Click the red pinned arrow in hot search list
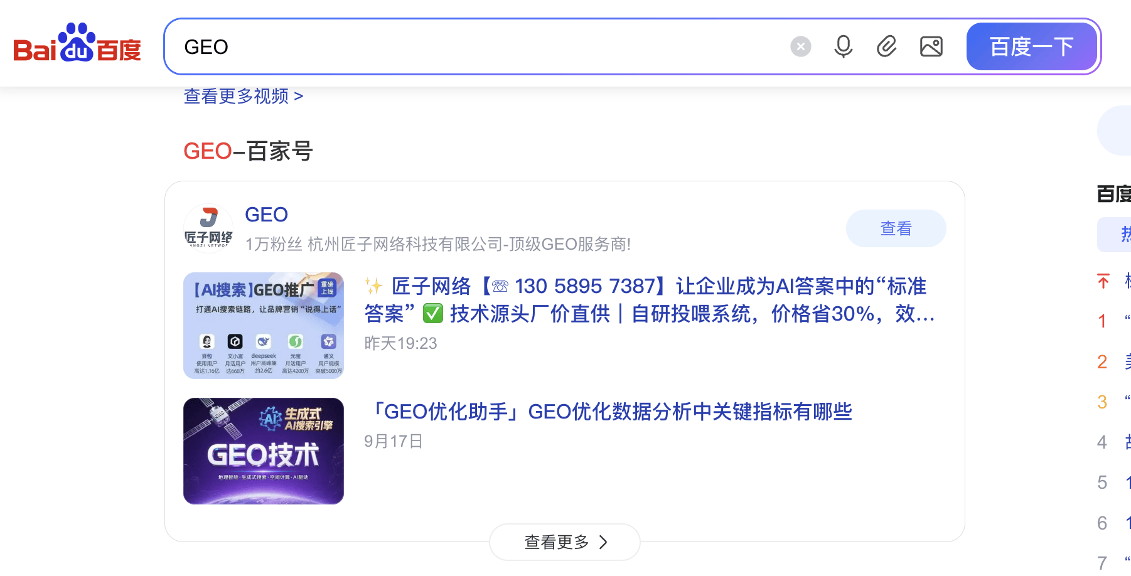The width and height of the screenshot is (1131, 576). click(1102, 282)
